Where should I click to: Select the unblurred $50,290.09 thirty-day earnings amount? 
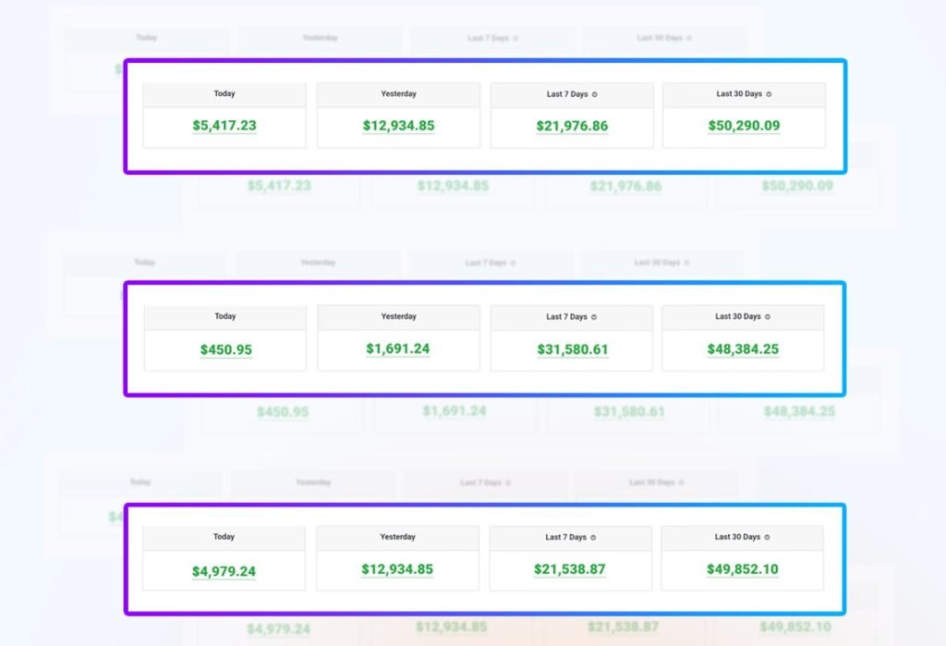click(x=744, y=126)
